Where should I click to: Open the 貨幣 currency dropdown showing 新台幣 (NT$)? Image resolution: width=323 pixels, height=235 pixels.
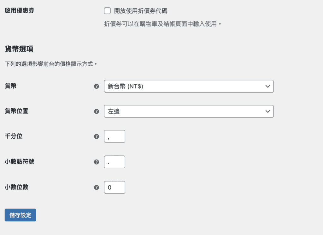(x=189, y=86)
